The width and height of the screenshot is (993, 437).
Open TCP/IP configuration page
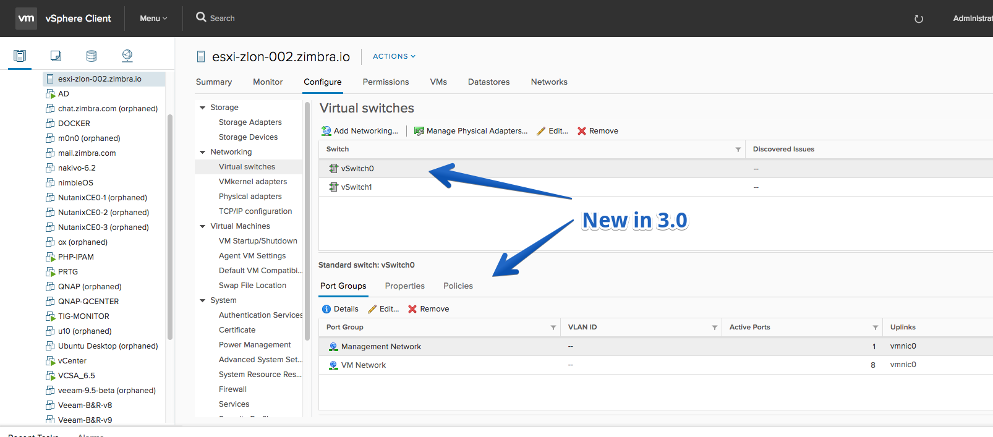click(x=255, y=211)
